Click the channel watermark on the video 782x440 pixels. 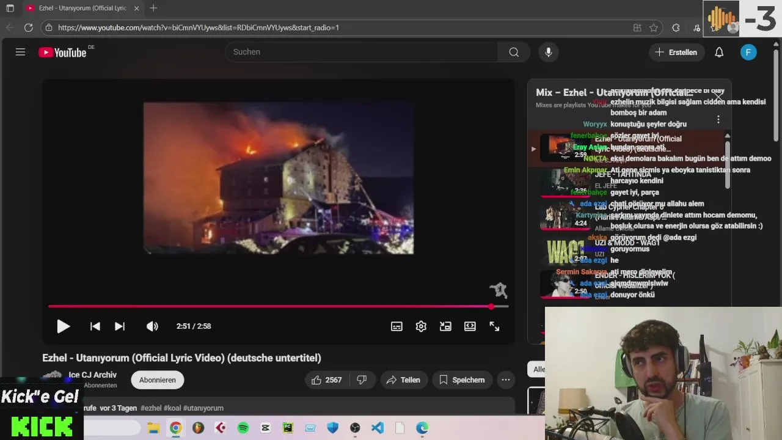click(x=499, y=290)
